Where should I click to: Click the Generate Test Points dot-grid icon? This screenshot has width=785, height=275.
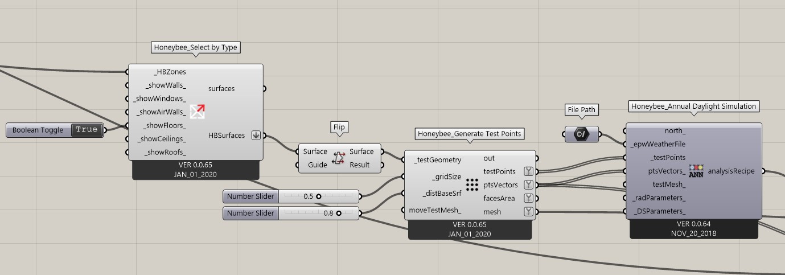coord(472,185)
